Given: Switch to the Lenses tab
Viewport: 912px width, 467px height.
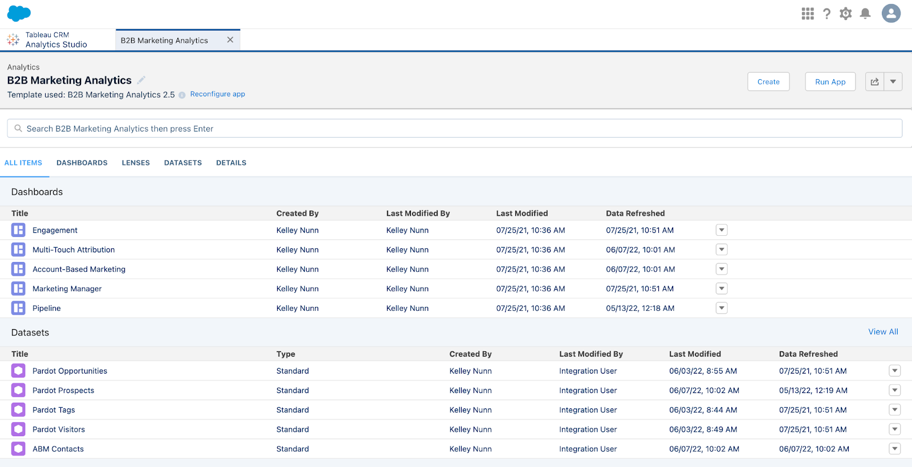Looking at the screenshot, I should (136, 163).
